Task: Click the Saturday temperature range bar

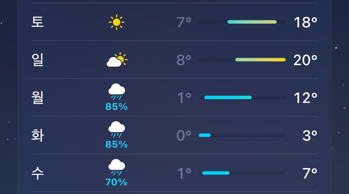Action: 252,22
